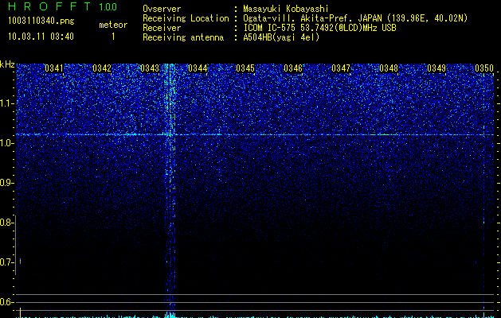
Task: Click the Receiver field label
Action: click(x=162, y=28)
